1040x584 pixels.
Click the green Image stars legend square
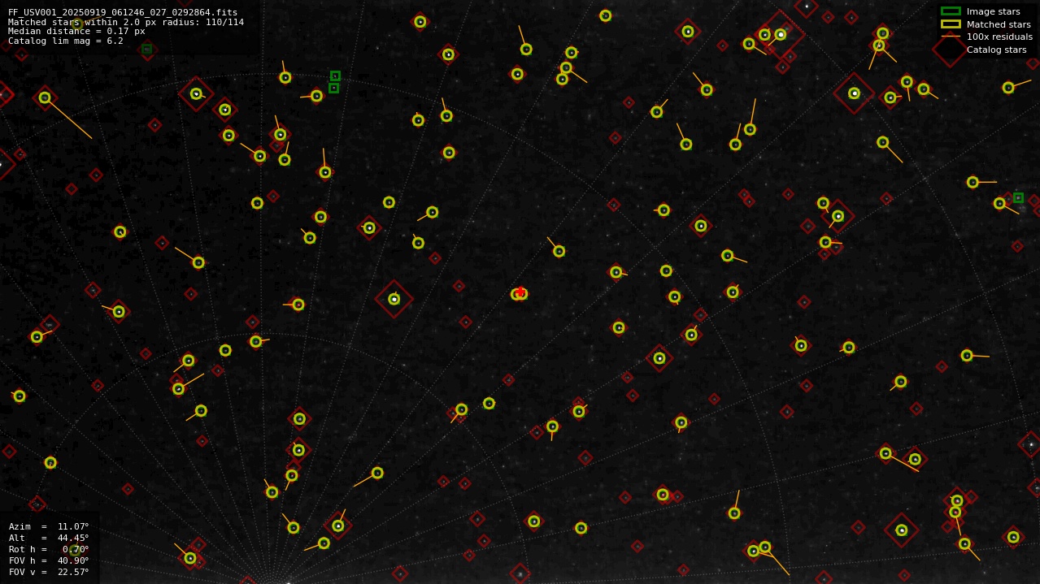(951, 11)
